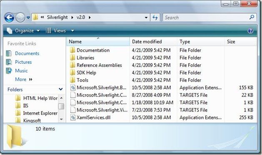Select the SDK Help folder name
Viewport: 262px width, 155px height.
tap(86, 73)
